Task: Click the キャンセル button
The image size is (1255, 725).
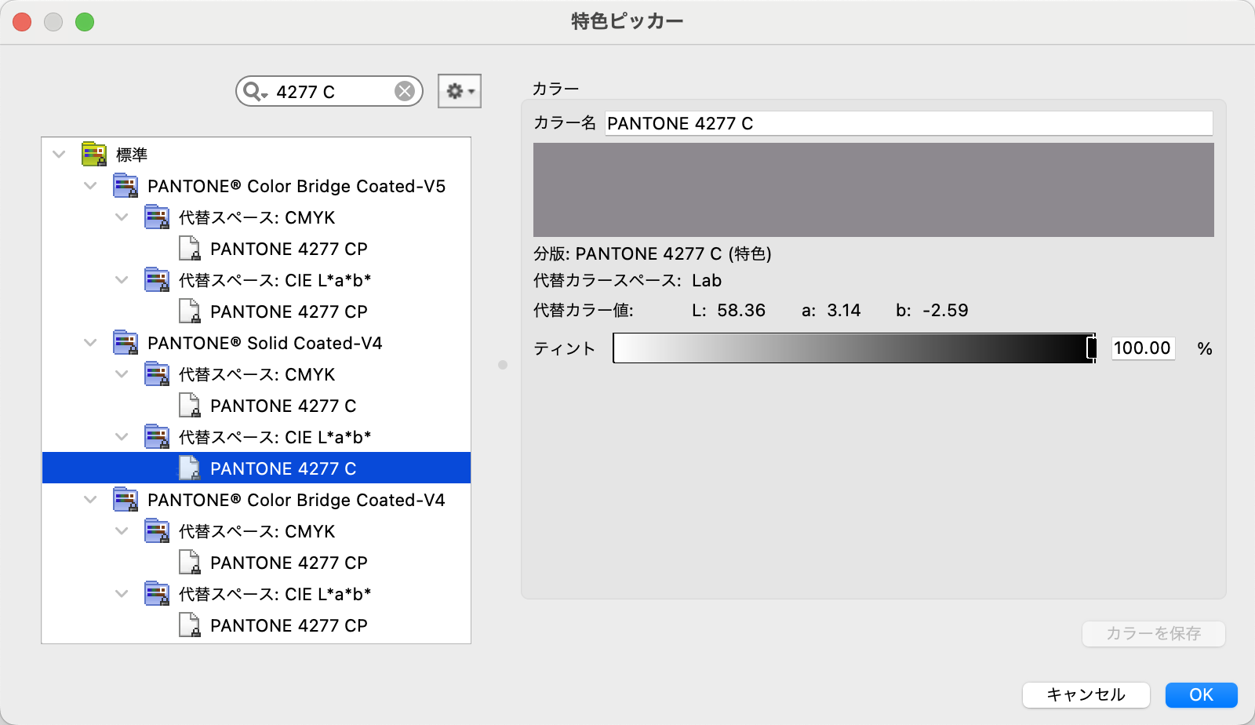Action: 1086,694
